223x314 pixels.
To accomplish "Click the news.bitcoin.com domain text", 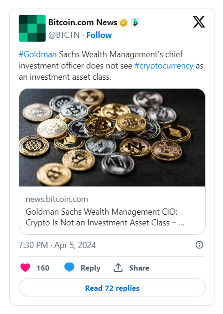I will (x=57, y=199).
